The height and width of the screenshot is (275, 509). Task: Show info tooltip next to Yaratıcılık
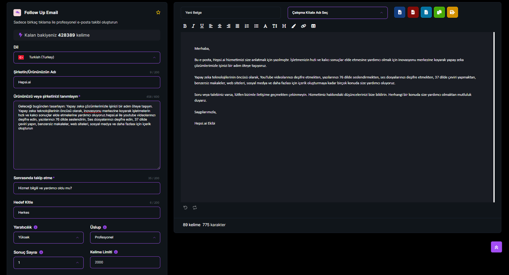pyautogui.click(x=36, y=227)
